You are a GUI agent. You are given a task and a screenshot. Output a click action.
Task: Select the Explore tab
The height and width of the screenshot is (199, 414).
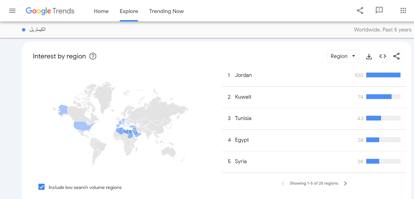click(129, 11)
